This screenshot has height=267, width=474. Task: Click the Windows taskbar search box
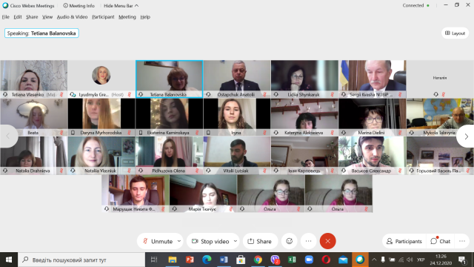click(81, 260)
